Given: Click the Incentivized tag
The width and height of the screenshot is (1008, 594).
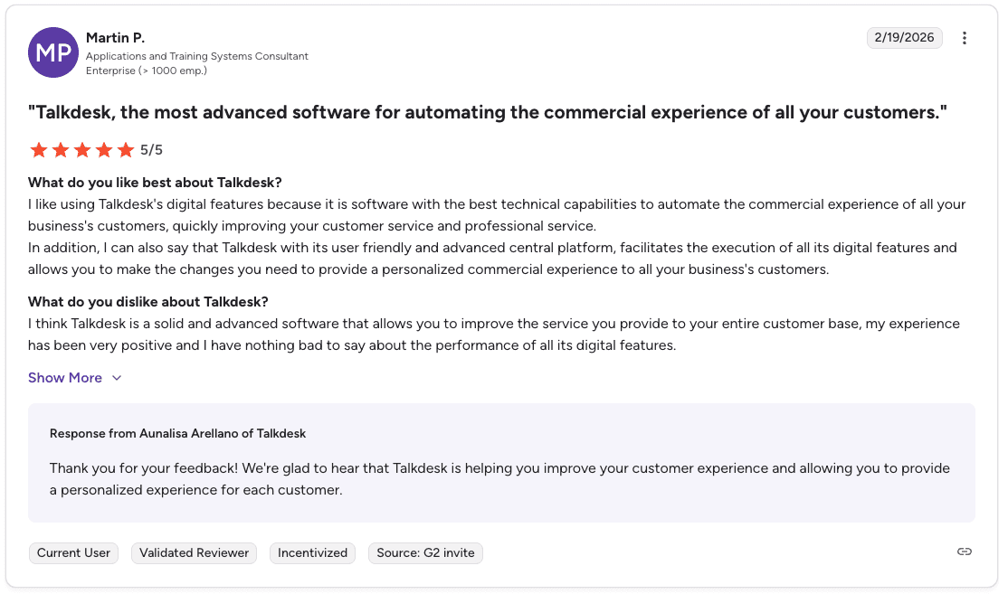Looking at the screenshot, I should pos(312,552).
